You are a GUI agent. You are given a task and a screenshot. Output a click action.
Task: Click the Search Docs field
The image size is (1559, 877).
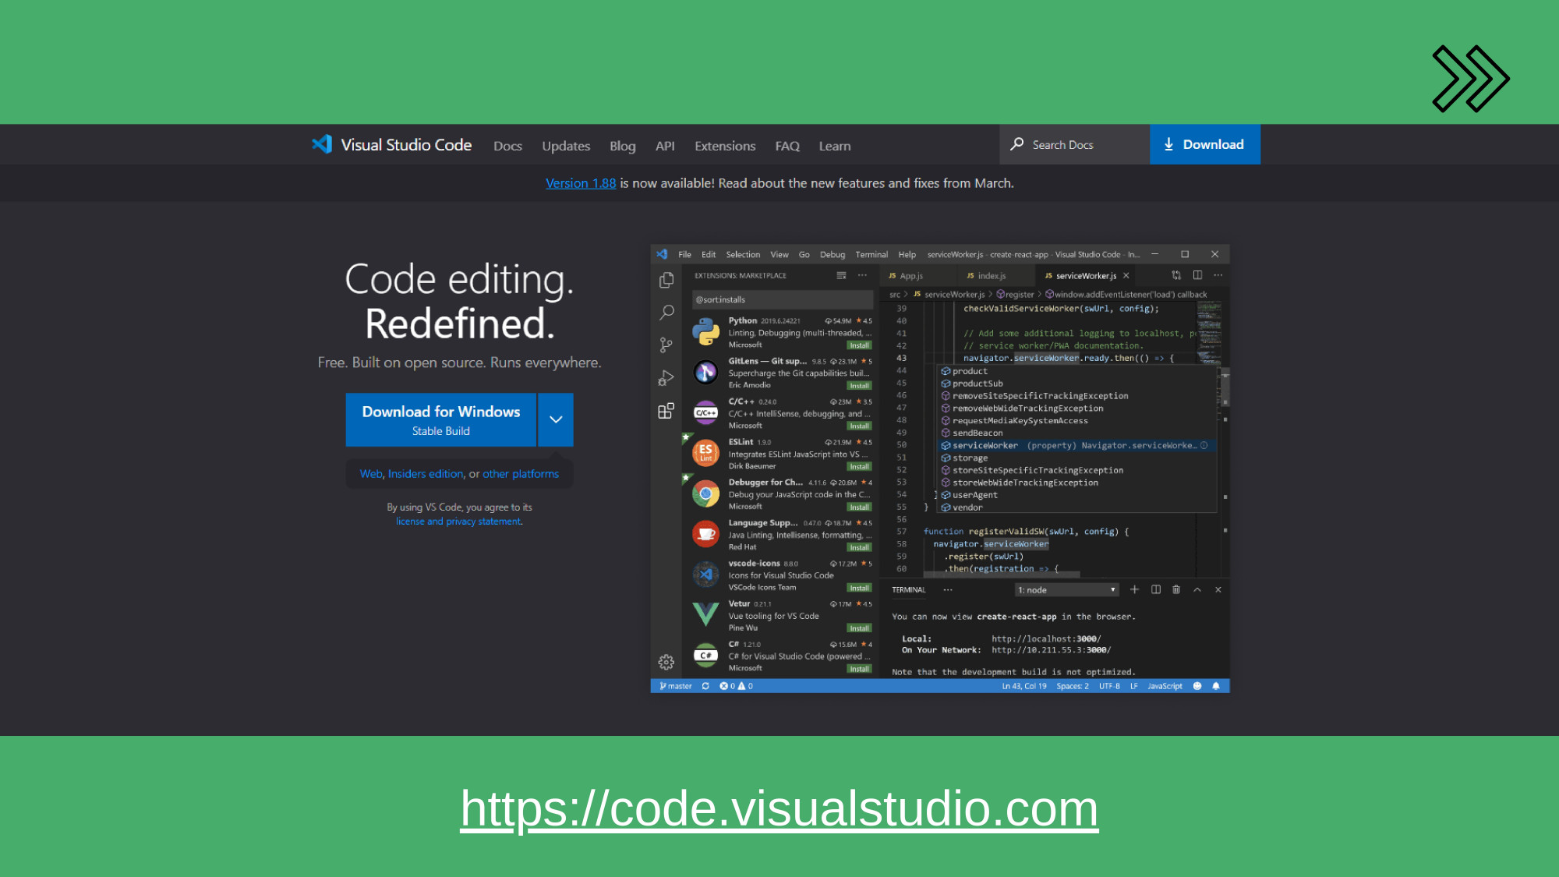[1074, 144]
